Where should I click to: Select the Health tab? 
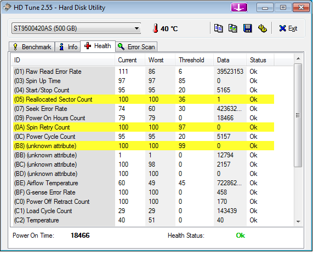coord(98,46)
